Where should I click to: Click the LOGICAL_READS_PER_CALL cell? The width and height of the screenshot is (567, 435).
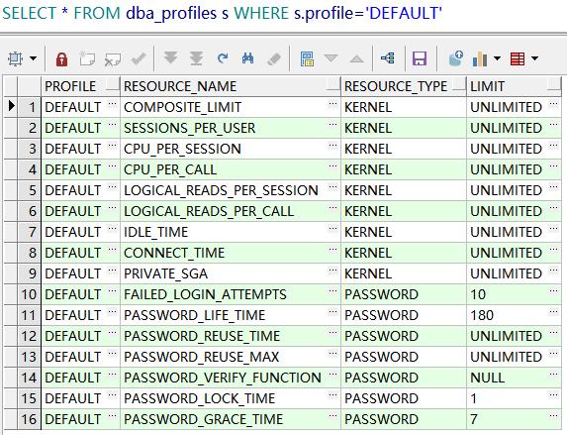click(231, 211)
